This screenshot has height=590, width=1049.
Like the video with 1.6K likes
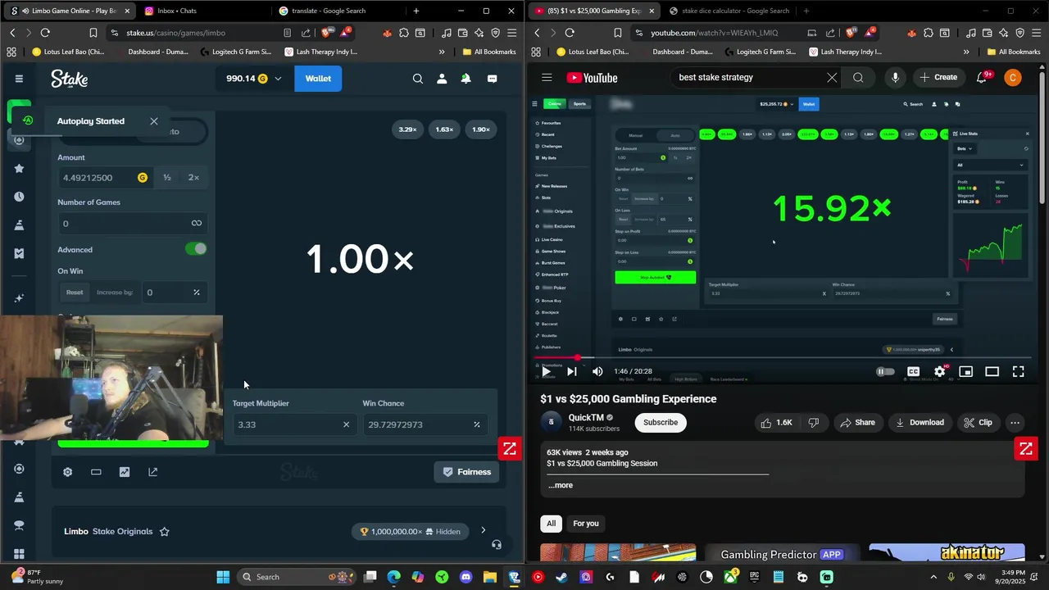coord(776,423)
